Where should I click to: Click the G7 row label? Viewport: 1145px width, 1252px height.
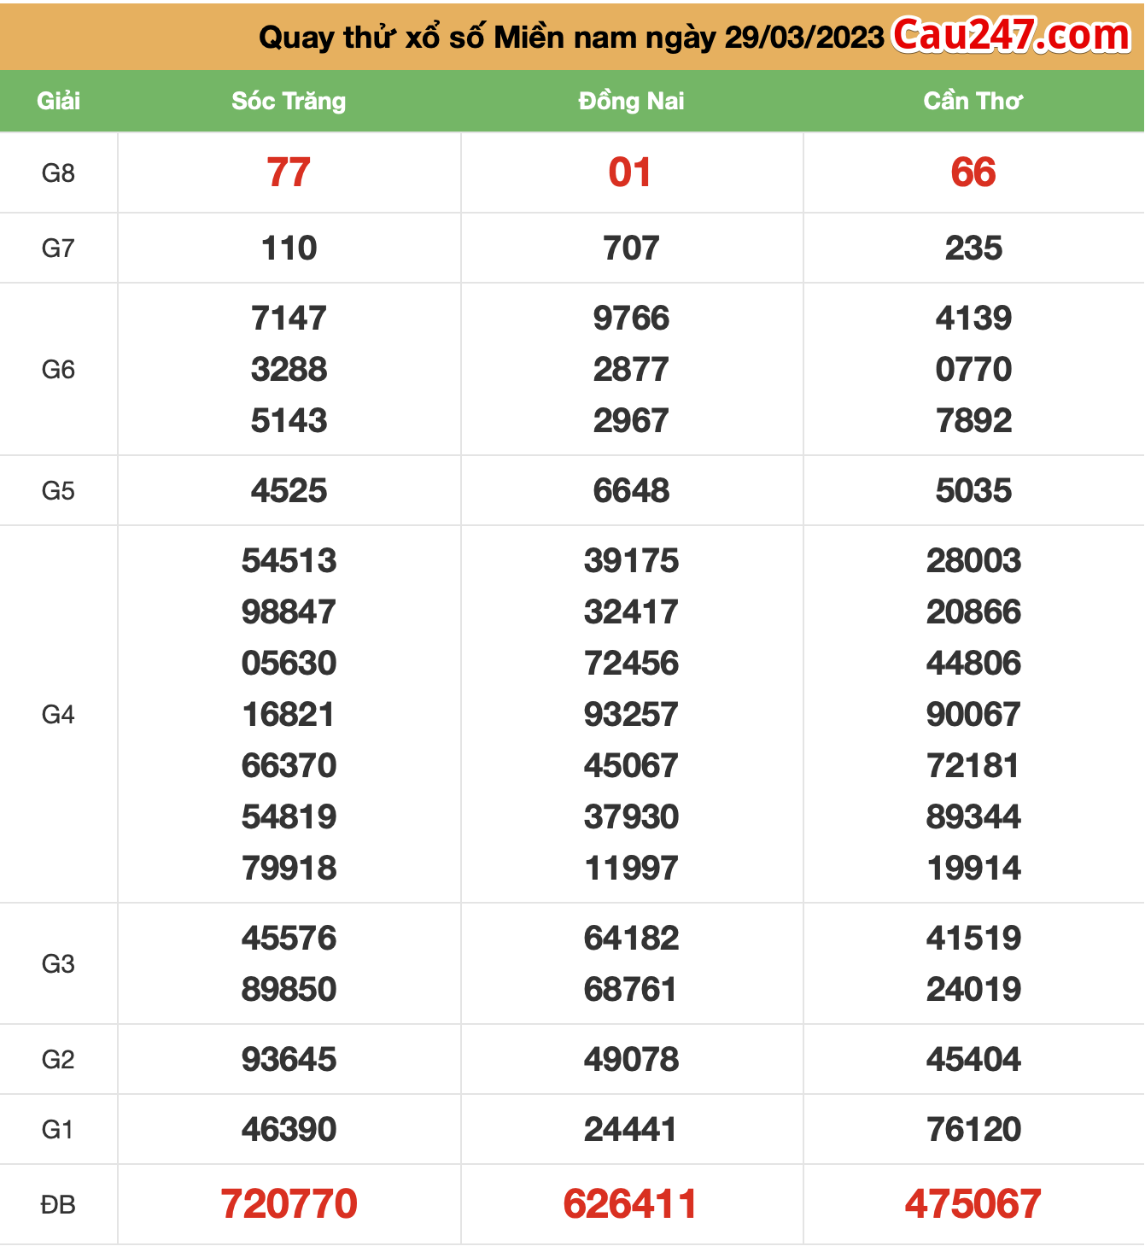(58, 249)
